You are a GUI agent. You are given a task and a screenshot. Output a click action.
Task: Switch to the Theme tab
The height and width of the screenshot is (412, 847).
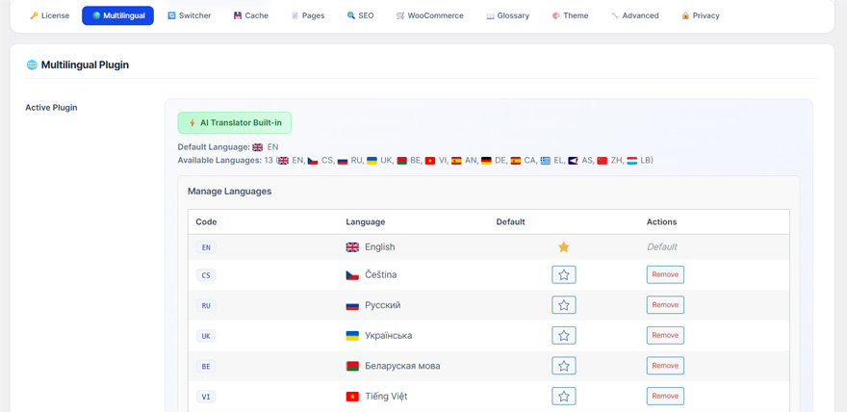[570, 15]
